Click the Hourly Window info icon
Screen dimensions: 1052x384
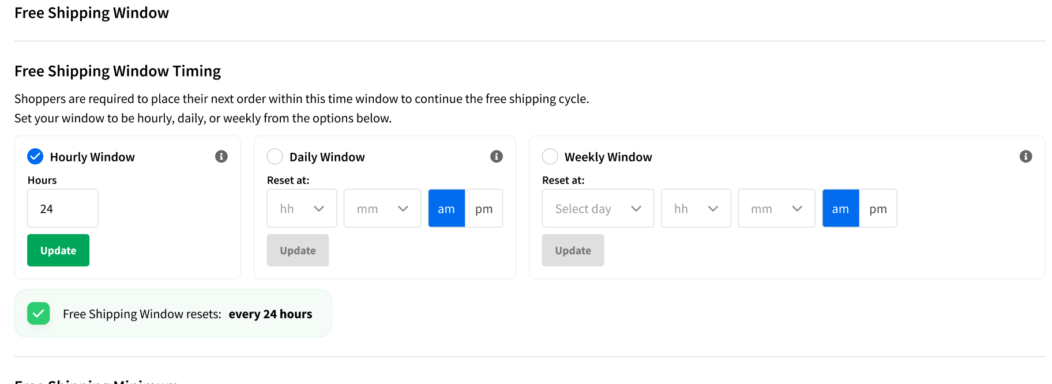(x=221, y=156)
